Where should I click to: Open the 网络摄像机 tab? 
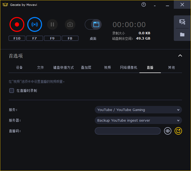click(x=129, y=67)
